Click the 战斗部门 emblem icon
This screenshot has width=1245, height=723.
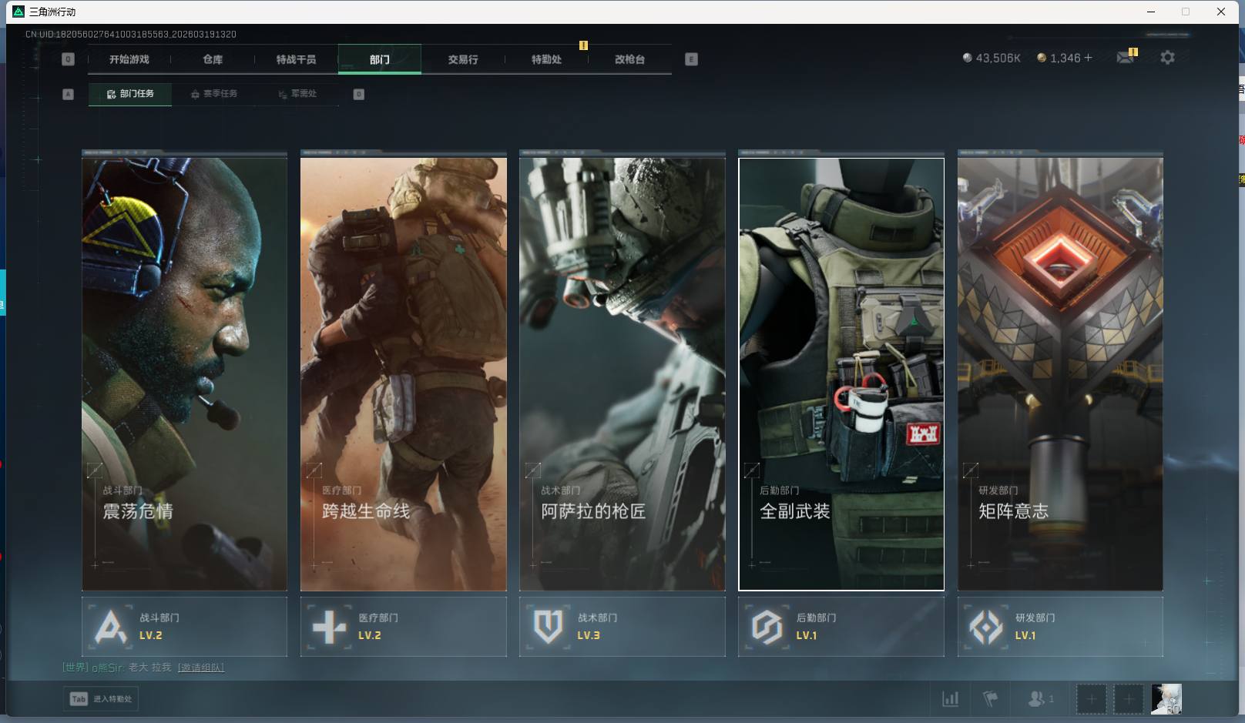click(x=110, y=627)
